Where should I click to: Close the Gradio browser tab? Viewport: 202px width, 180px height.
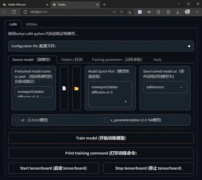(97, 5)
